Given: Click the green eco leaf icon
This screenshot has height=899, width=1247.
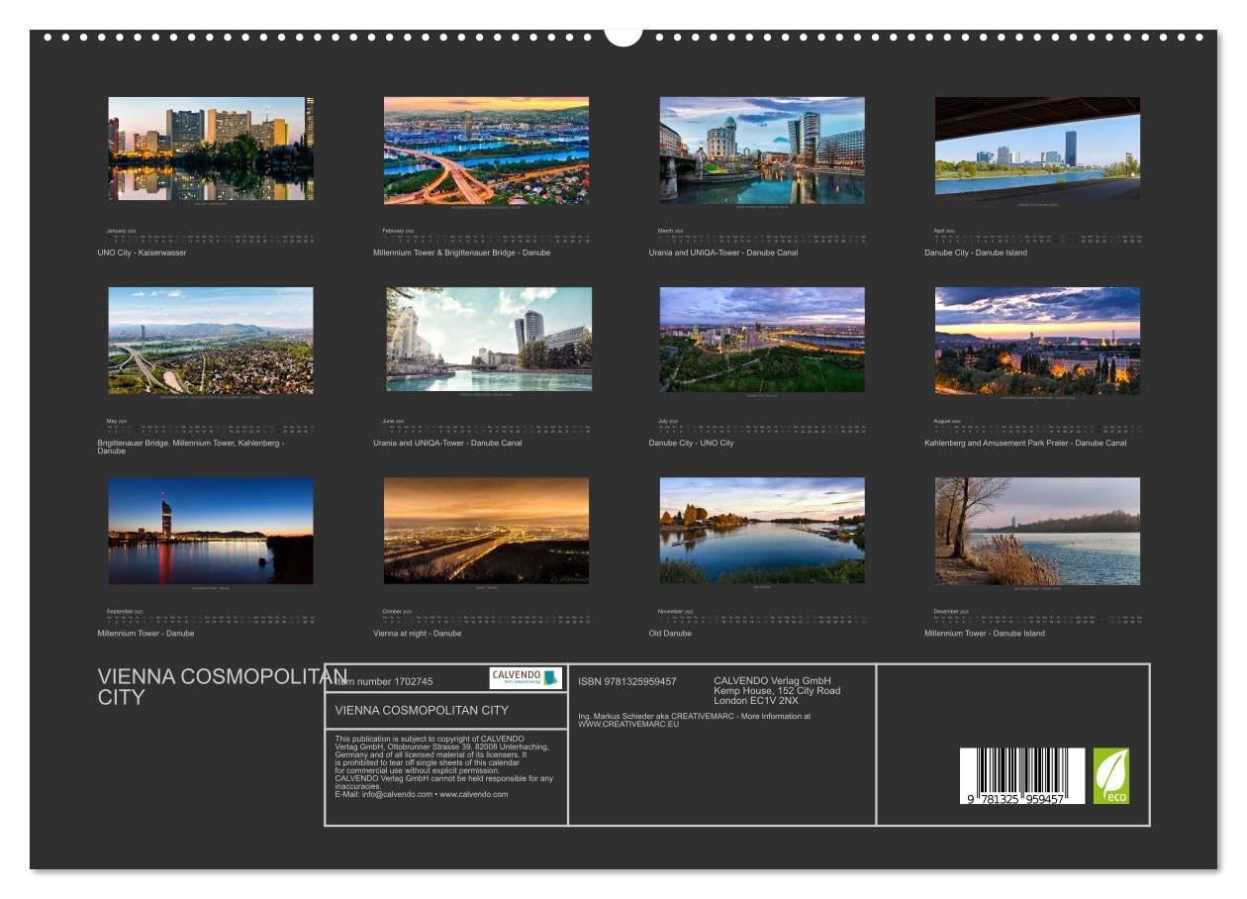Looking at the screenshot, I should click(1110, 775).
